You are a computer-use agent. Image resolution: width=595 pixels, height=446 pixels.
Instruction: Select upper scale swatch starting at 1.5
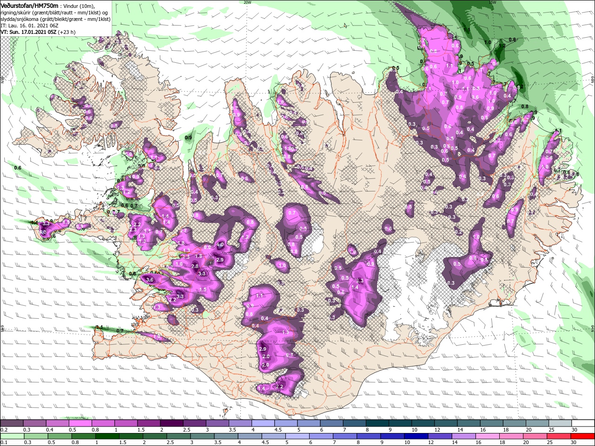click(x=149, y=423)
